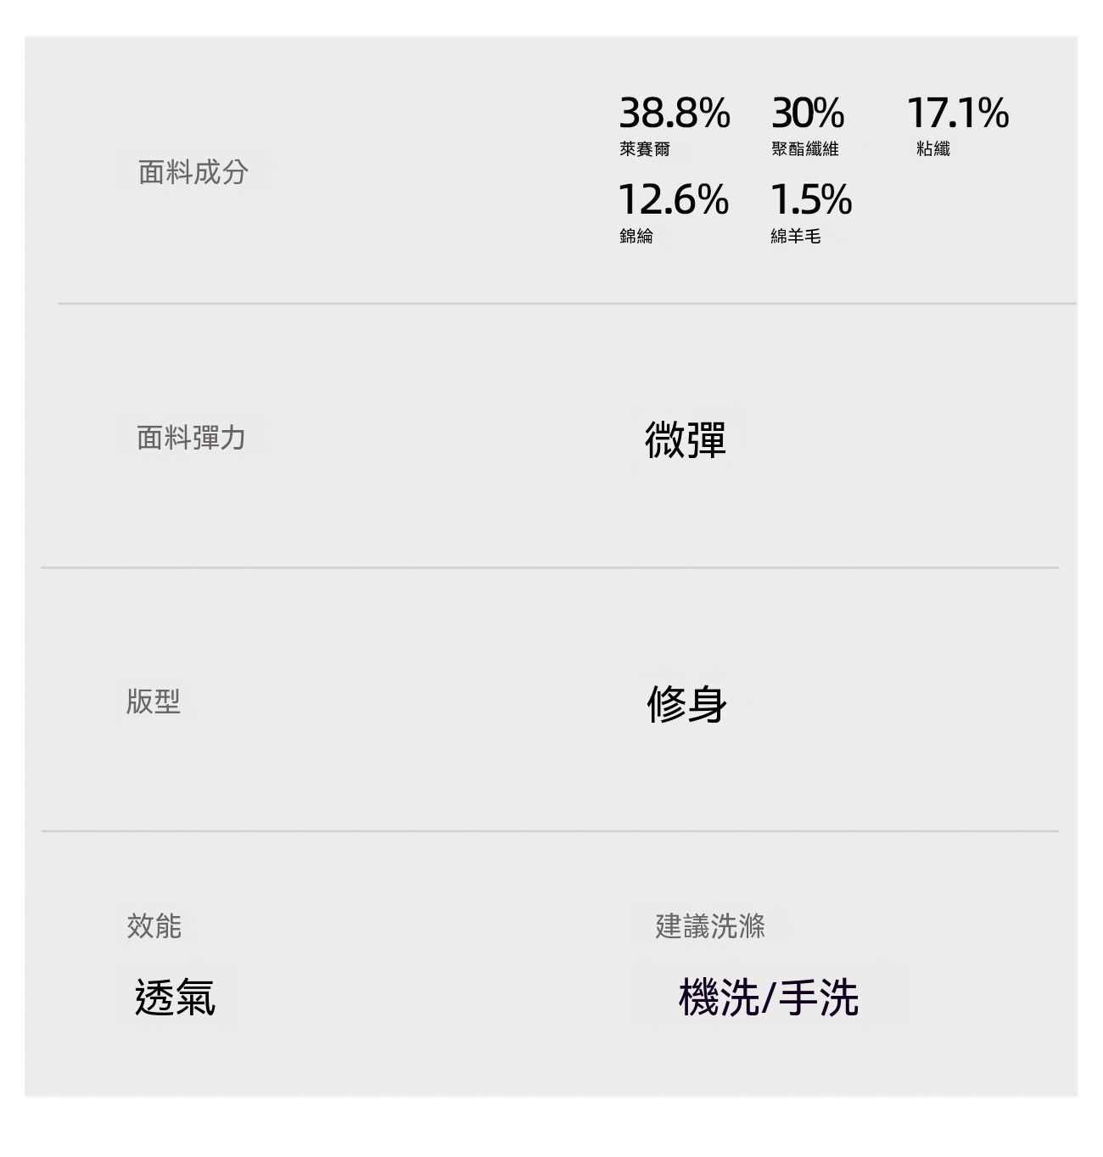The image size is (1103, 1157).
Task: Select the 17.1% percentage value
Action: (x=958, y=113)
